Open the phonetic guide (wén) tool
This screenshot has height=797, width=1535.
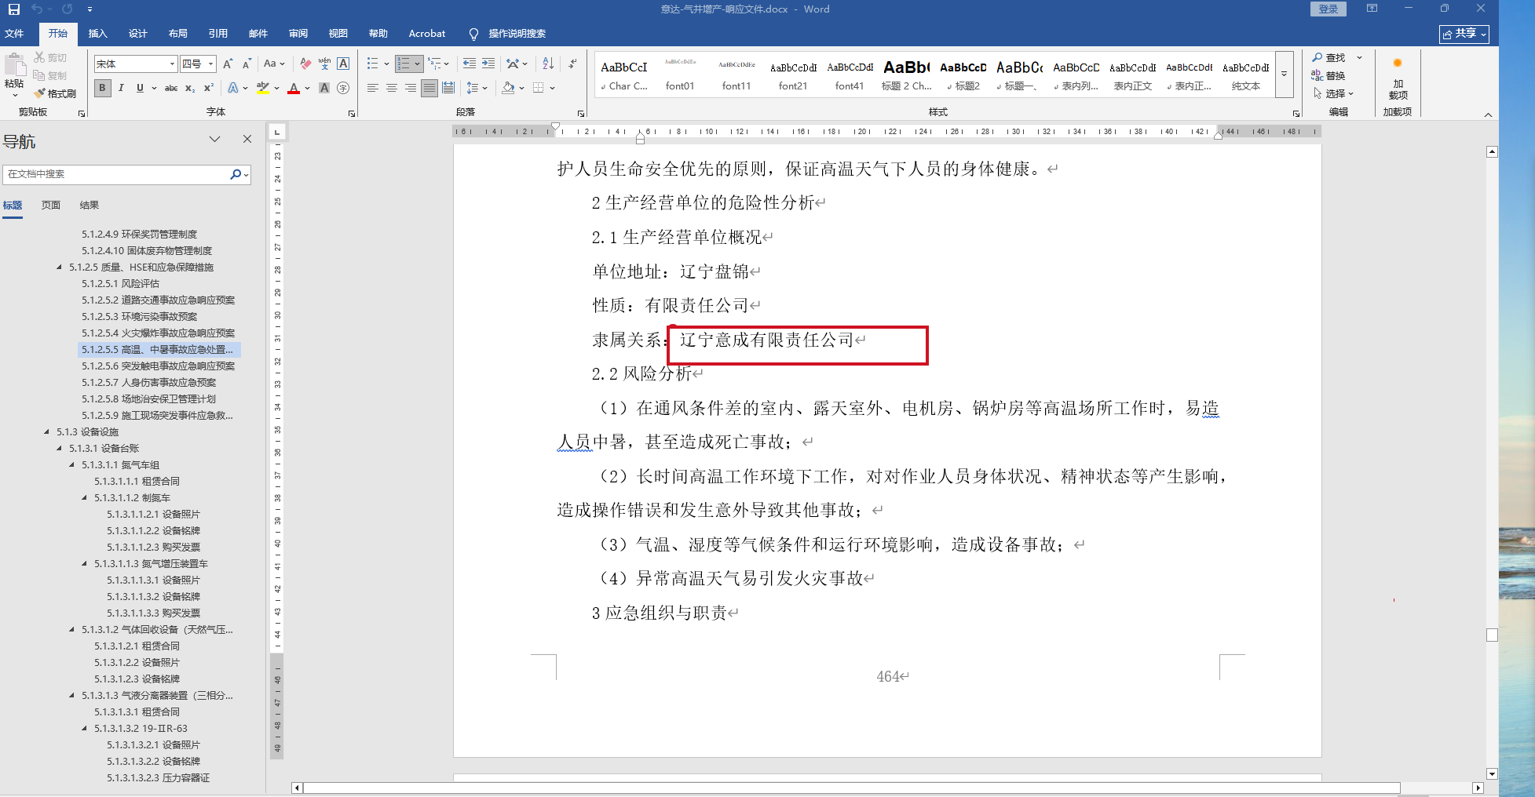pos(324,64)
